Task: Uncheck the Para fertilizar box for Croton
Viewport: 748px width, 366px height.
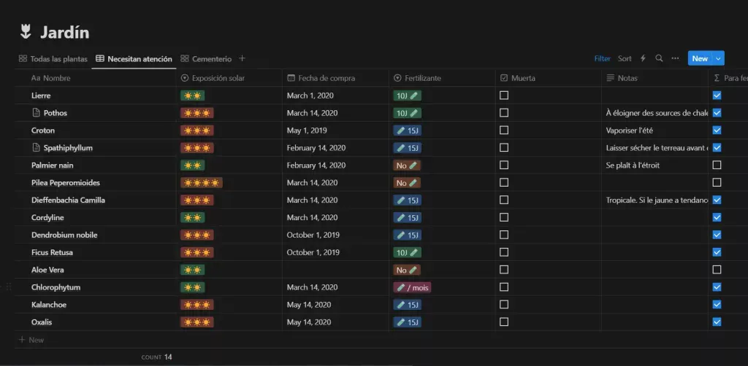Action: [x=717, y=131]
